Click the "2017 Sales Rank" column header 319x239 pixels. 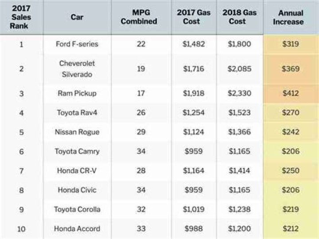[x=22, y=17]
